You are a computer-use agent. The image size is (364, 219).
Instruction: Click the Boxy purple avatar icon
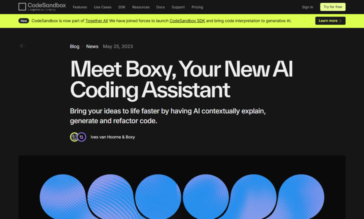tap(81, 137)
